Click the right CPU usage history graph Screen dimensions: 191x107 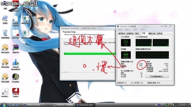(x=161, y=43)
